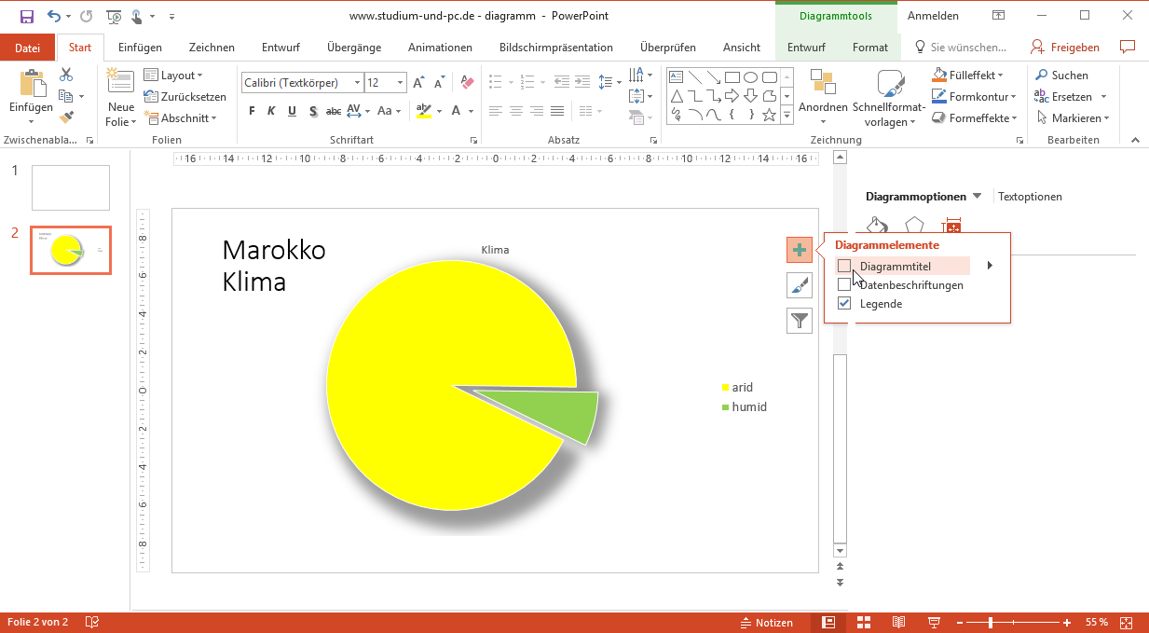
Task: Apply strikethrough formatting (abc)
Action: tap(333, 111)
